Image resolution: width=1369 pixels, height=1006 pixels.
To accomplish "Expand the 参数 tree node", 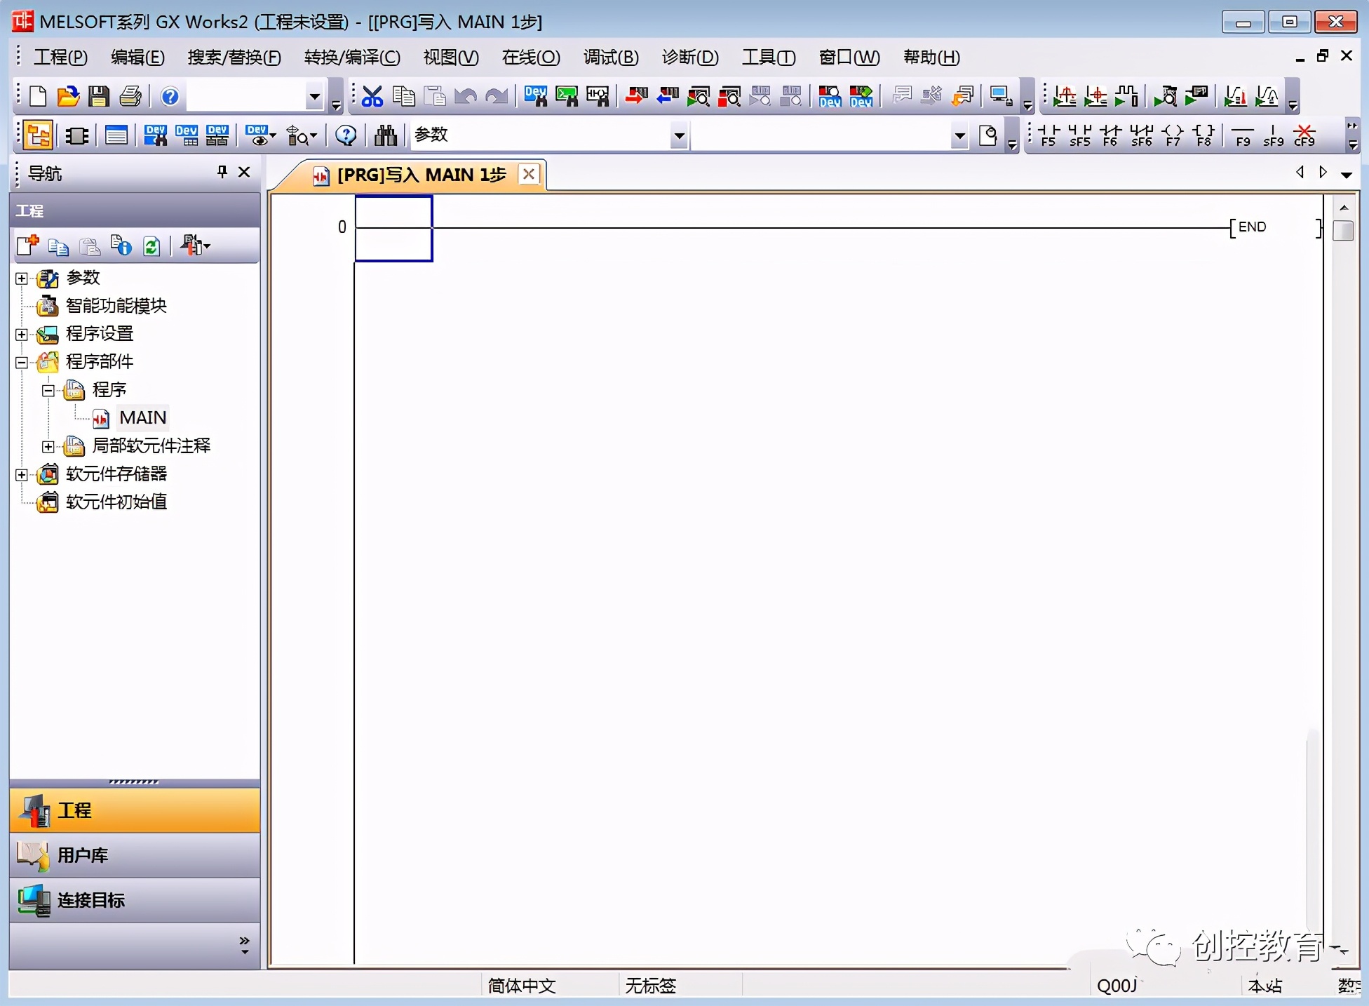I will [22, 279].
